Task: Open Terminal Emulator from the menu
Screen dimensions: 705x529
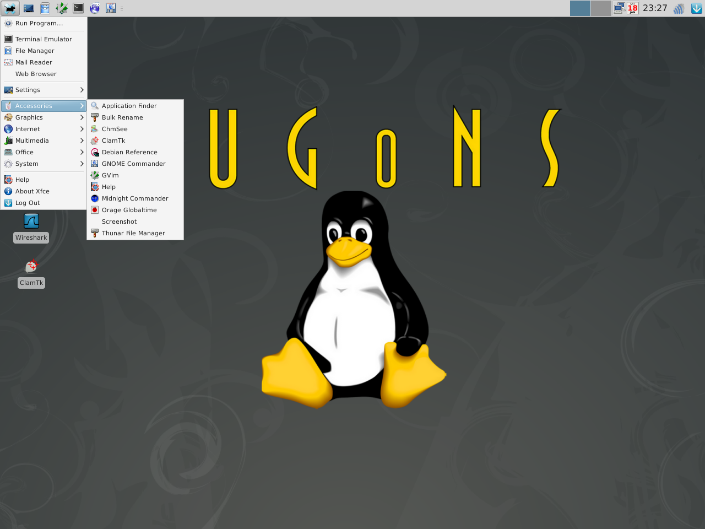Action: [x=44, y=39]
